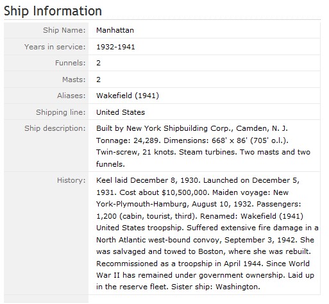This screenshot has height=304, width=329.
Task: Click the Ship Name label
Action: [x=64, y=30]
